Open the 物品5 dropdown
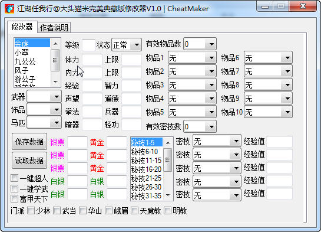 192,112
